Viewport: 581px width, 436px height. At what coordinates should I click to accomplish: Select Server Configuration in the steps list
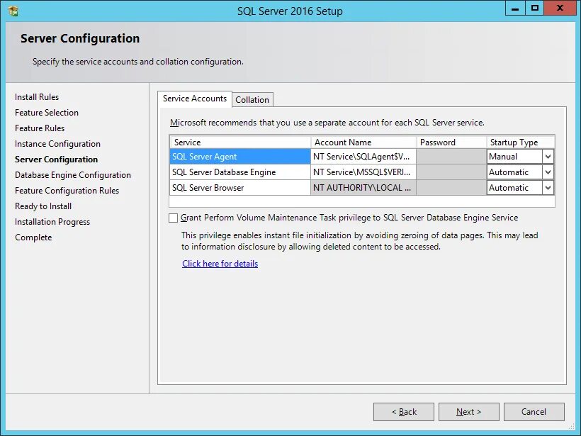click(56, 160)
